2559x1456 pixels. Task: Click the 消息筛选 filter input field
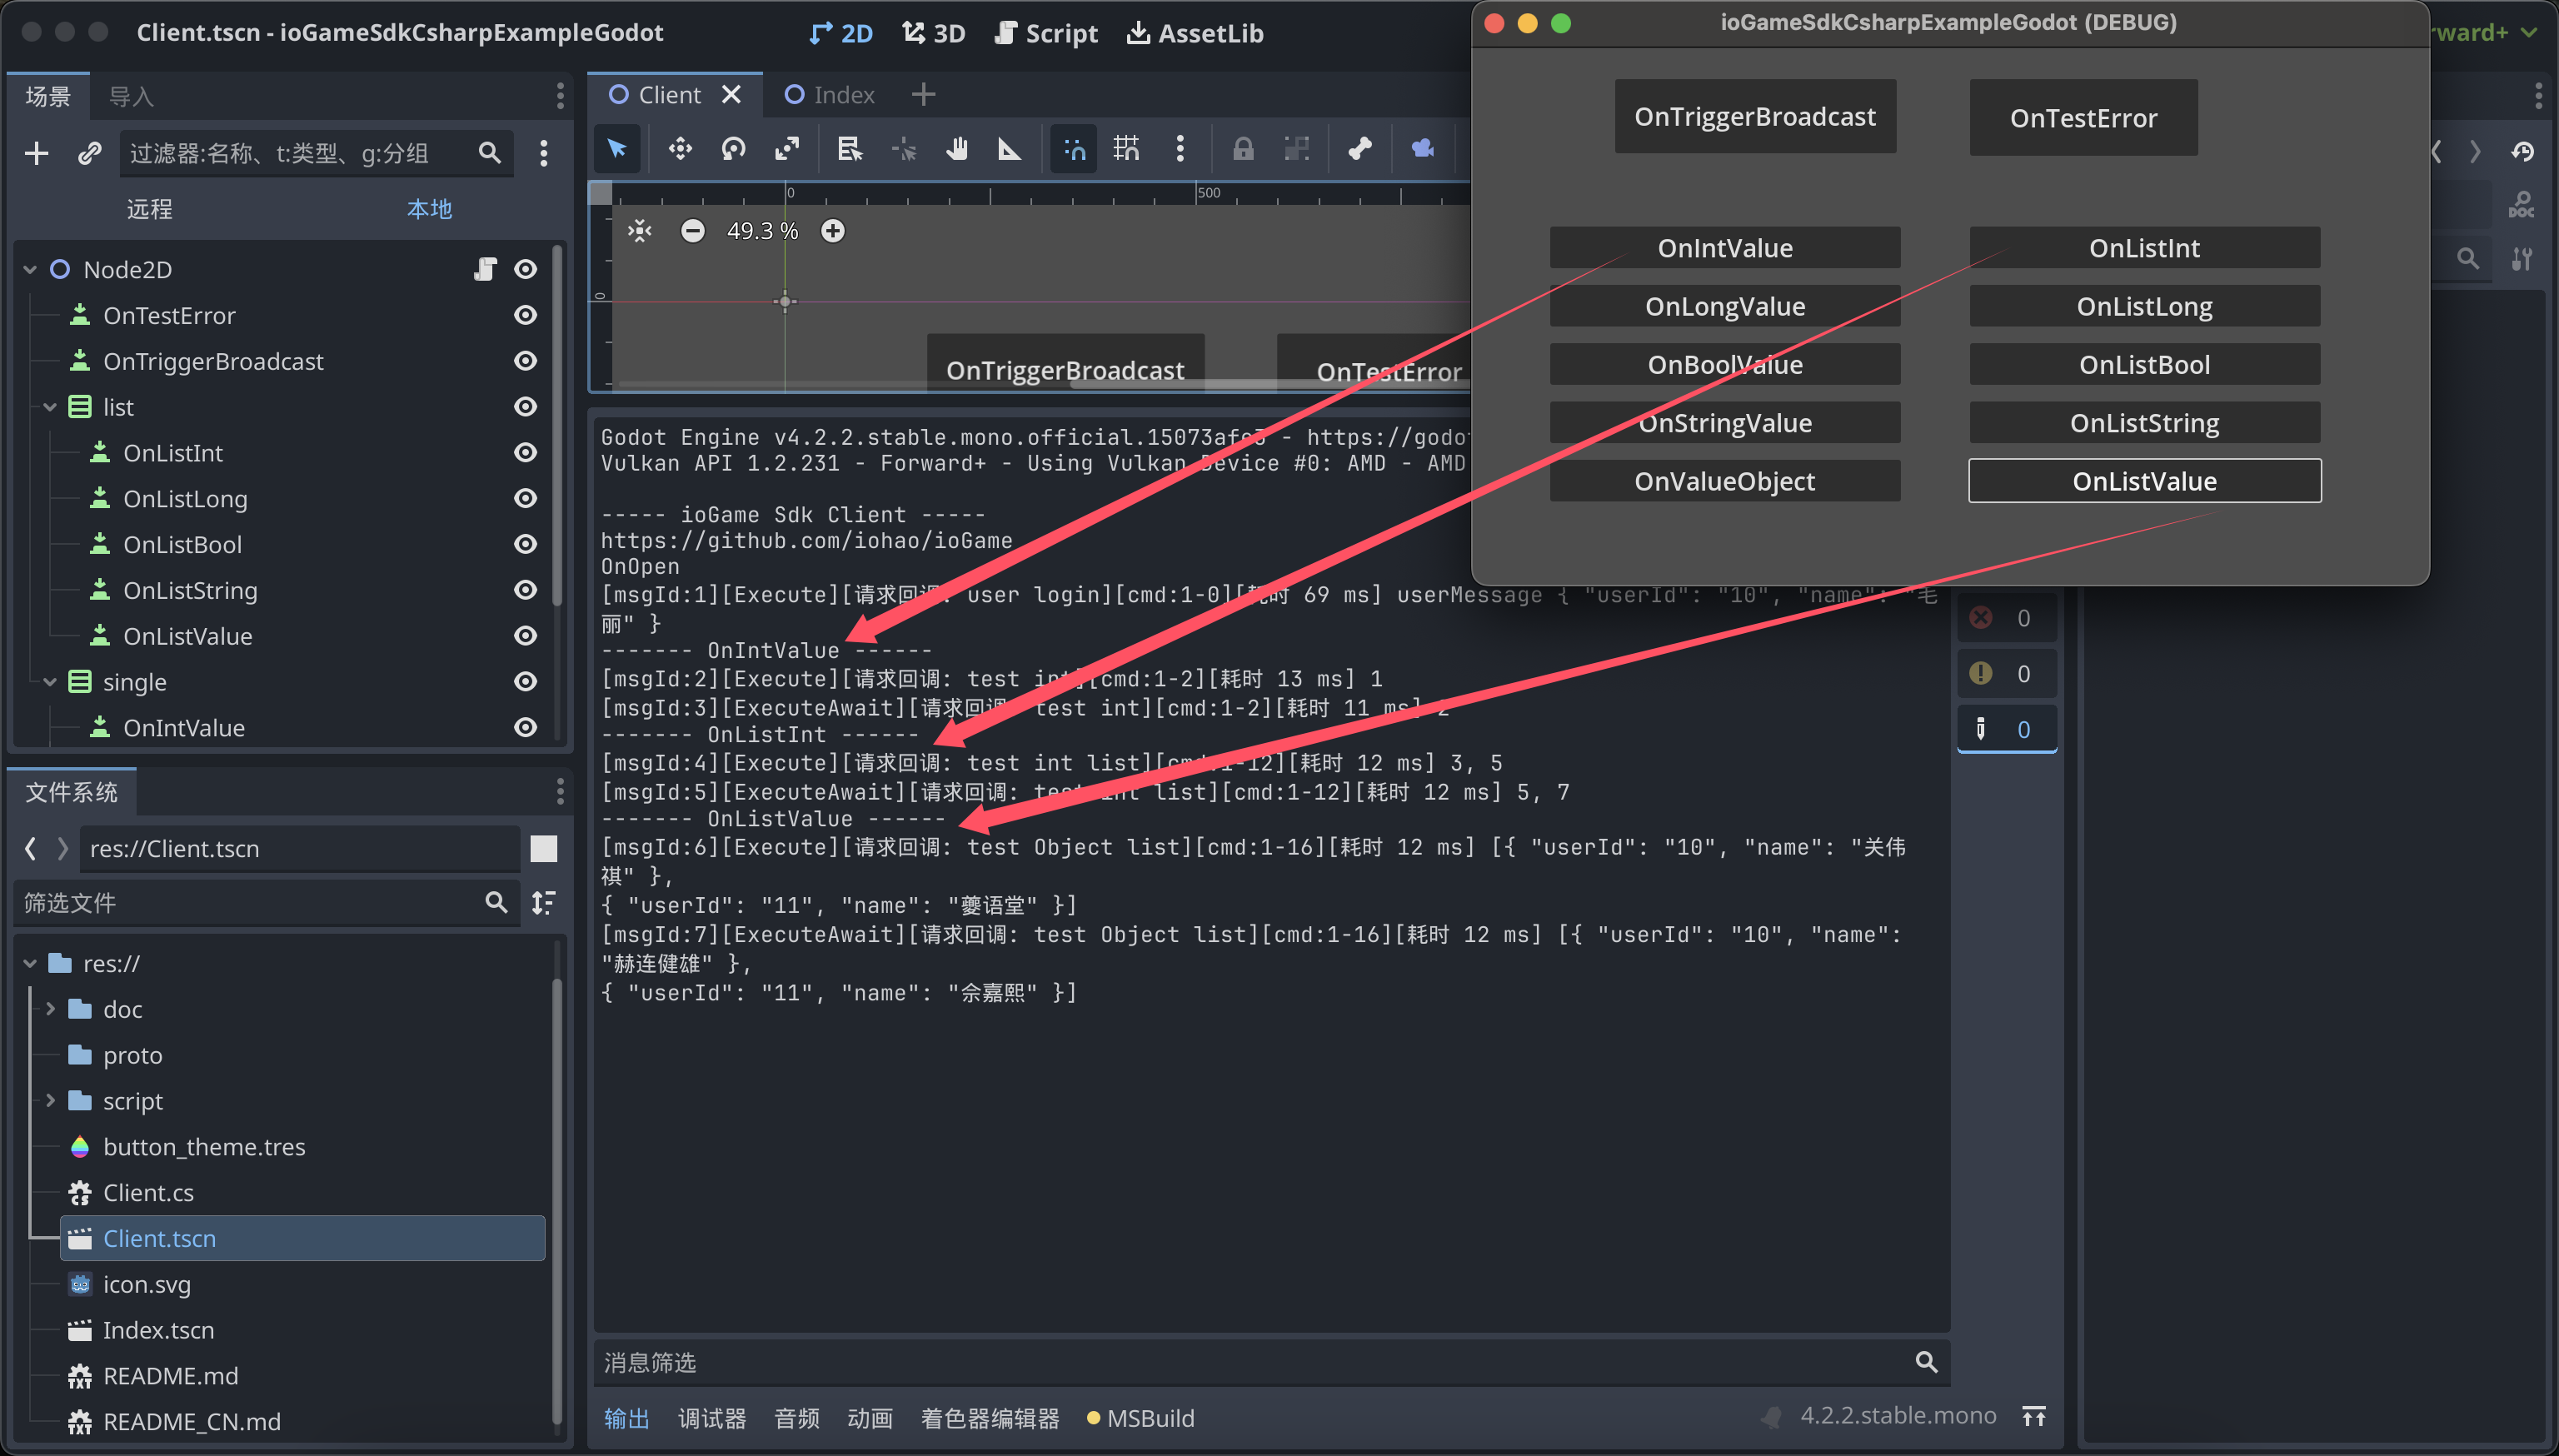[1250, 1362]
